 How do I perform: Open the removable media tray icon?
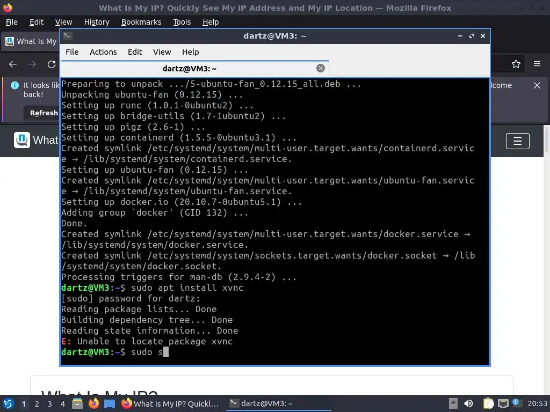coord(453,403)
